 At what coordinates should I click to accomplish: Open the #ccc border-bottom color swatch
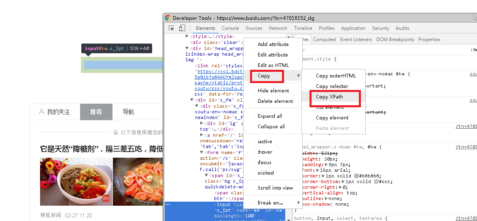tap(376, 181)
